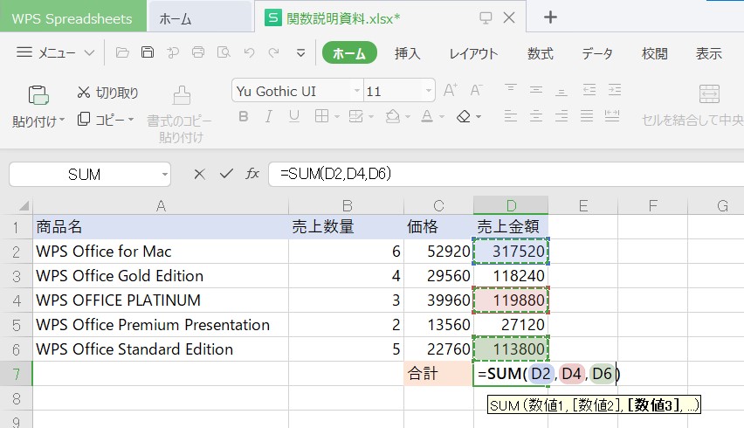Open the メニュー dropdown menu

[x=55, y=52]
